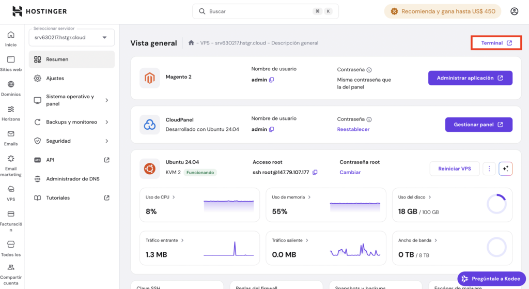Select Ajustes in the side menu
The height and width of the screenshot is (289, 529).
(71, 79)
